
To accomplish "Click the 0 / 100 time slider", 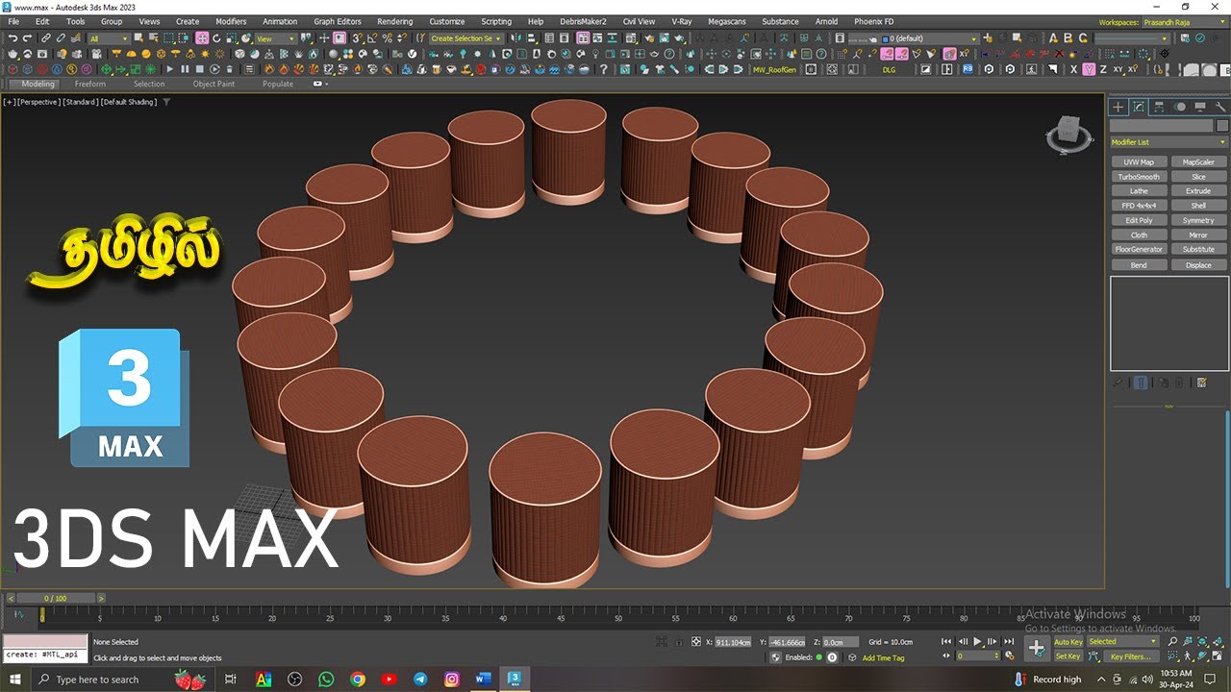I will 56,598.
